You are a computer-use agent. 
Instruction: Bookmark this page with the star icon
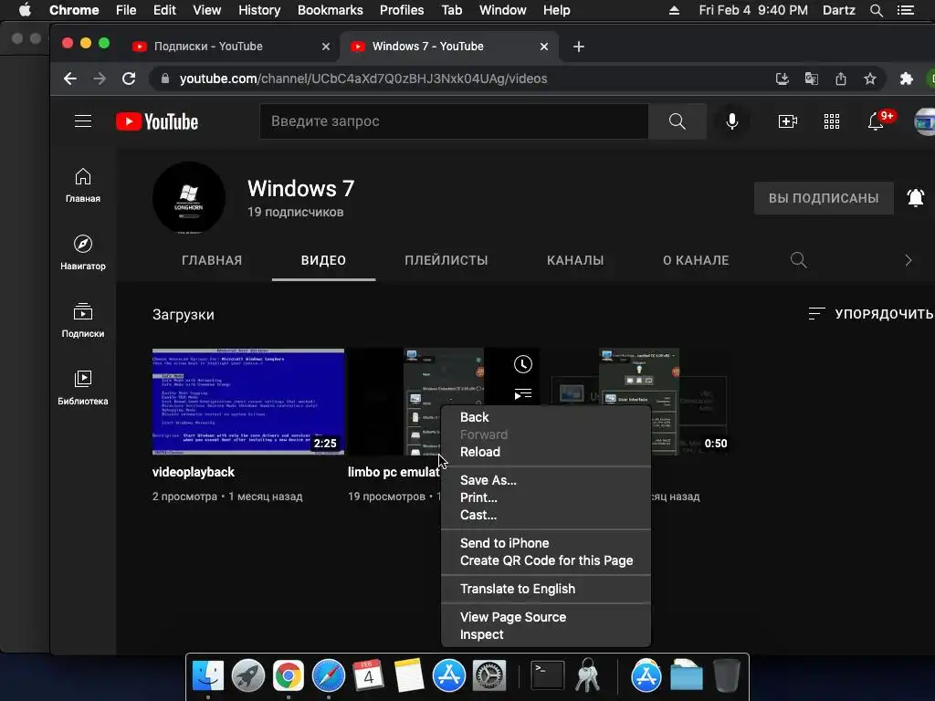click(870, 78)
